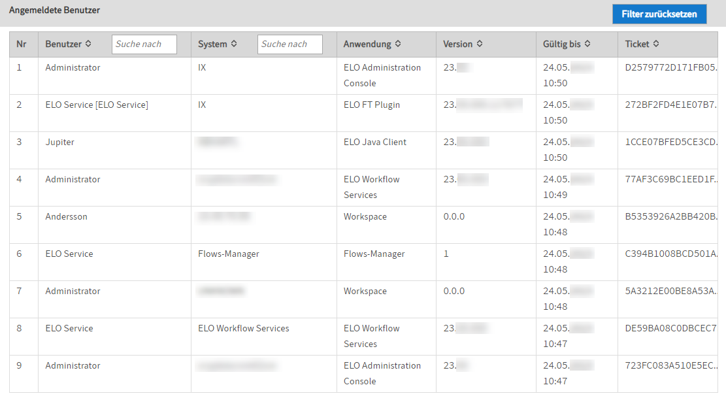
Task: Click ticket D2579772D171FB05
Action: pos(671,67)
